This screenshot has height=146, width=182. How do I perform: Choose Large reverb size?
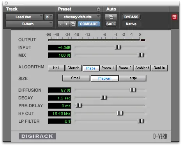pos(132,78)
